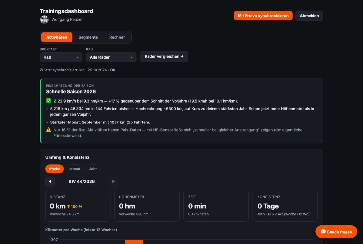
Task: Click the KW 44/2026 week label
Action: 82,182
